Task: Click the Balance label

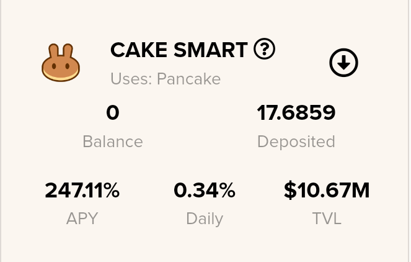Action: click(x=113, y=142)
